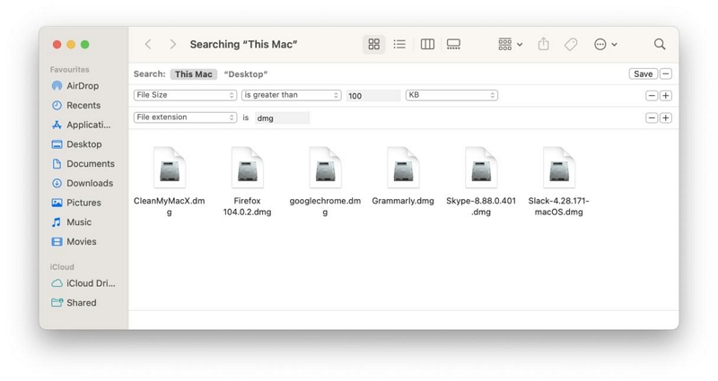This screenshot has width=718, height=381.
Task: Switch to column view
Action: point(427,44)
